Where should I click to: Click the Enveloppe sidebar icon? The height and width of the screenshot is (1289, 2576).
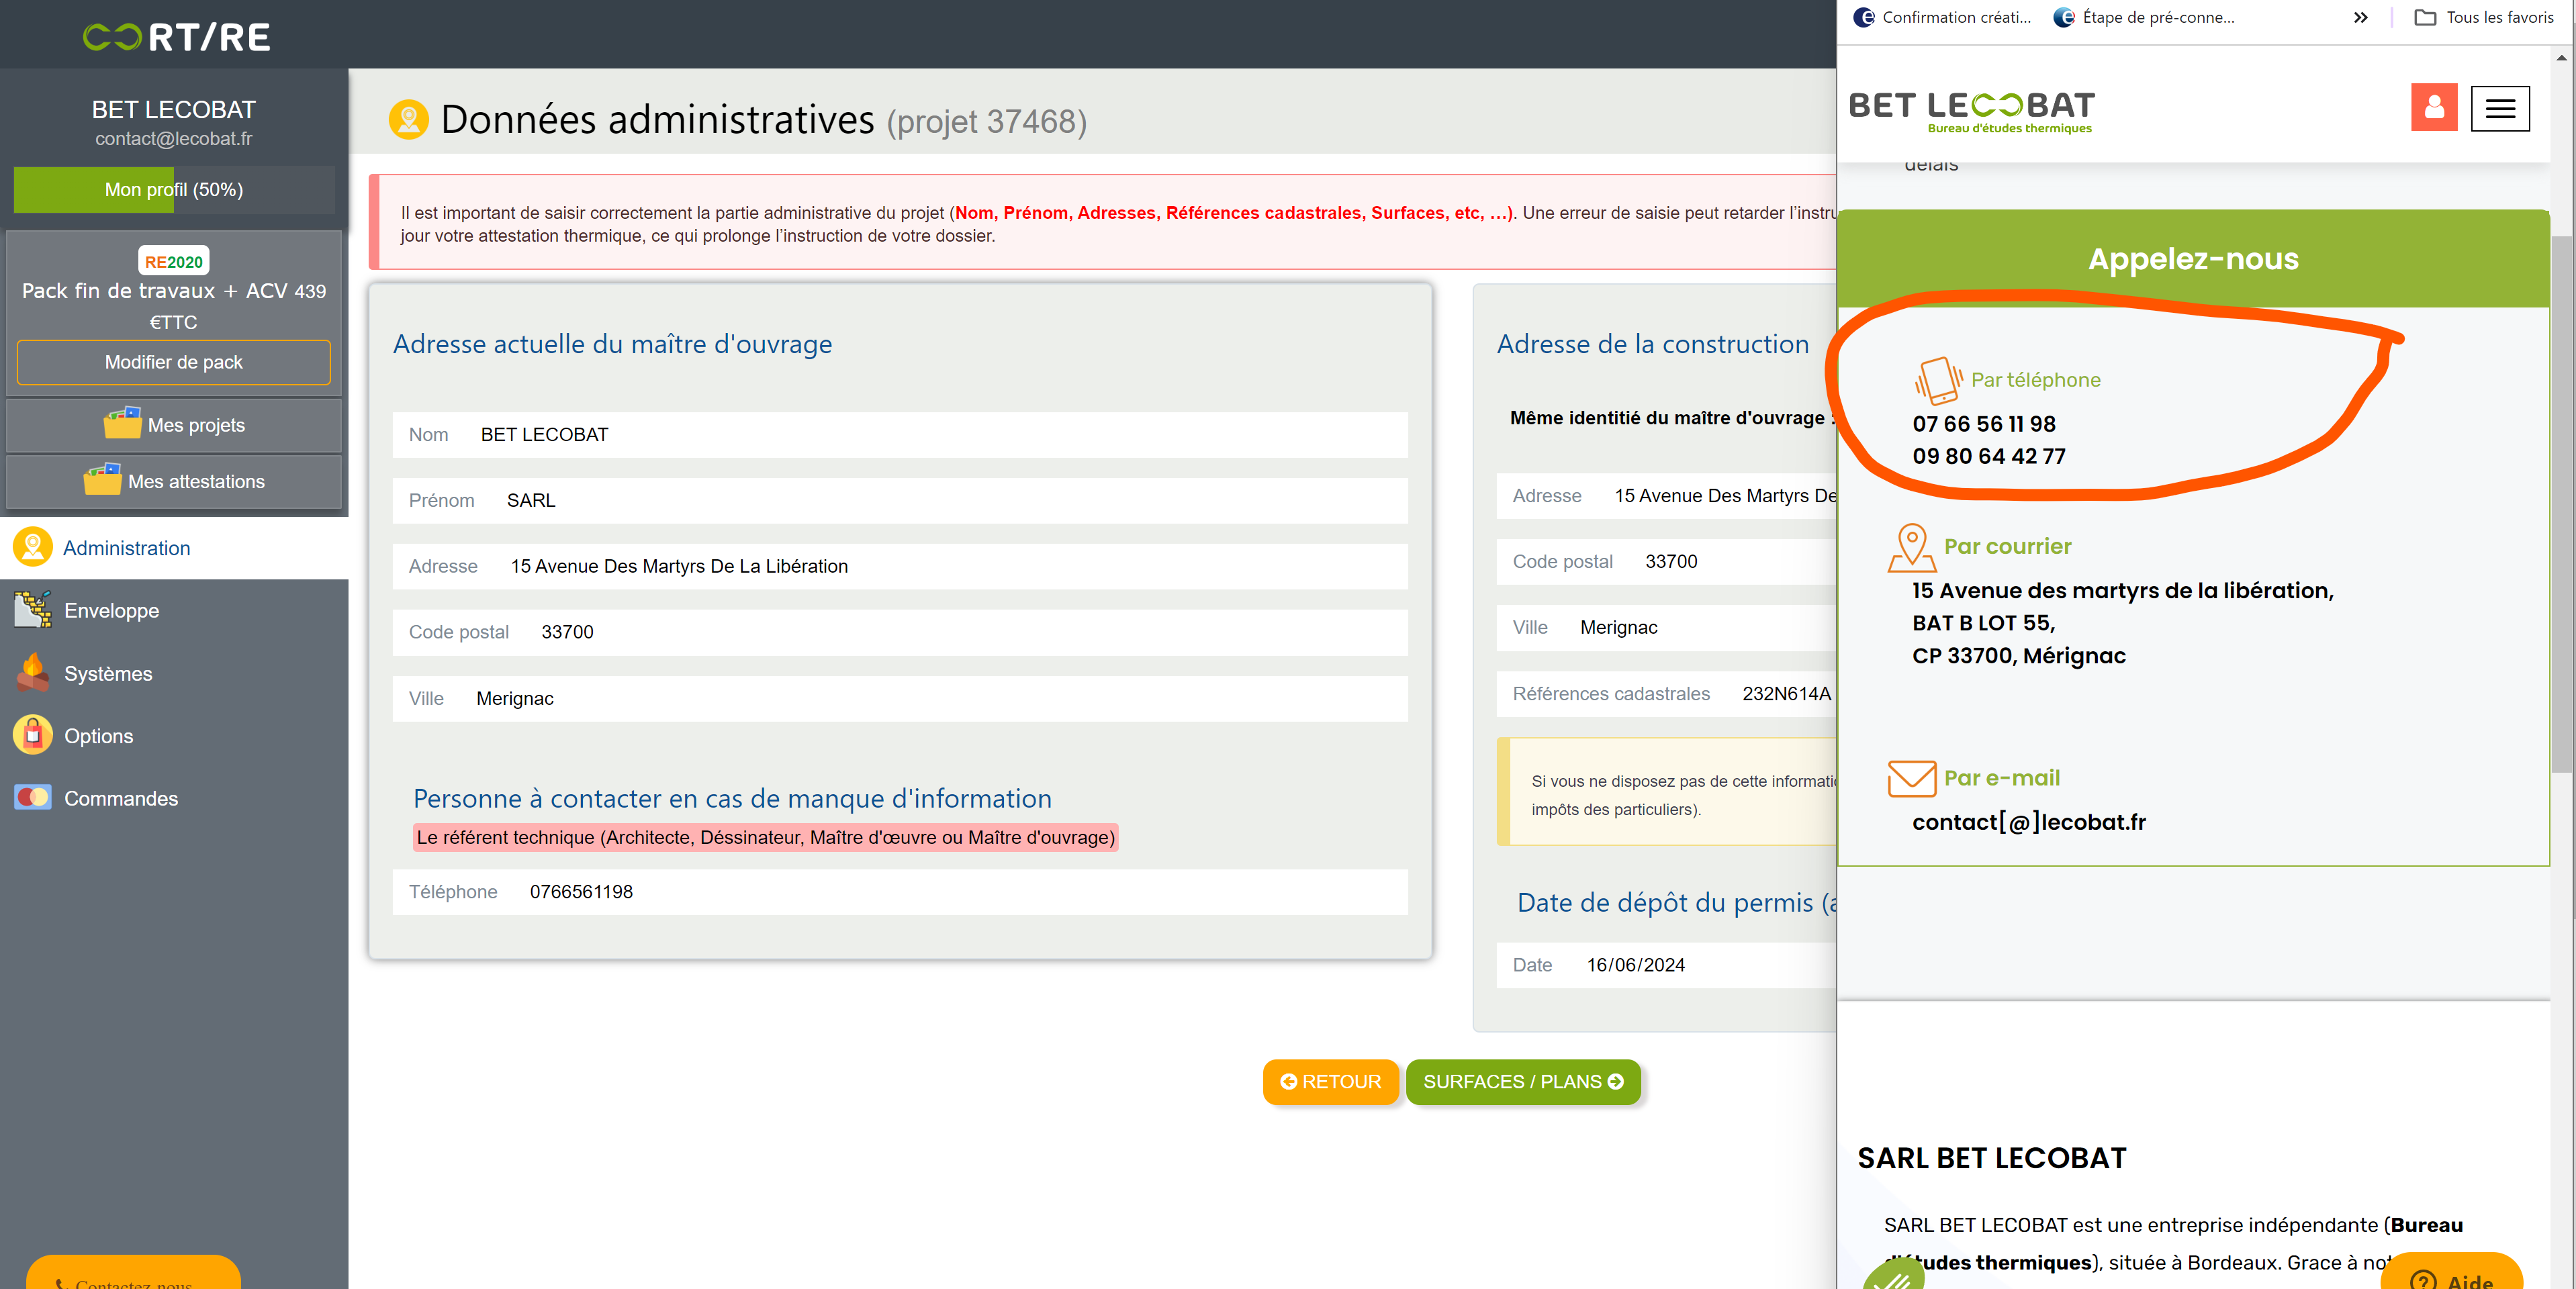coord(32,610)
